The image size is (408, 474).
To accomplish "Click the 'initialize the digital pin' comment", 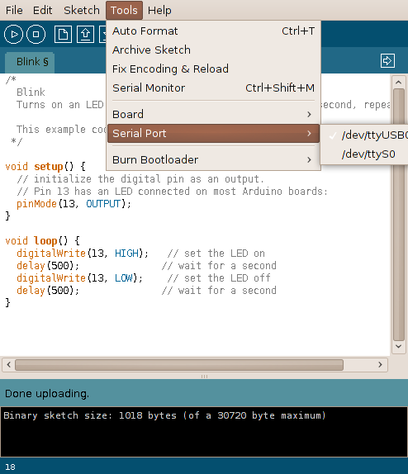I will click(x=140, y=179).
